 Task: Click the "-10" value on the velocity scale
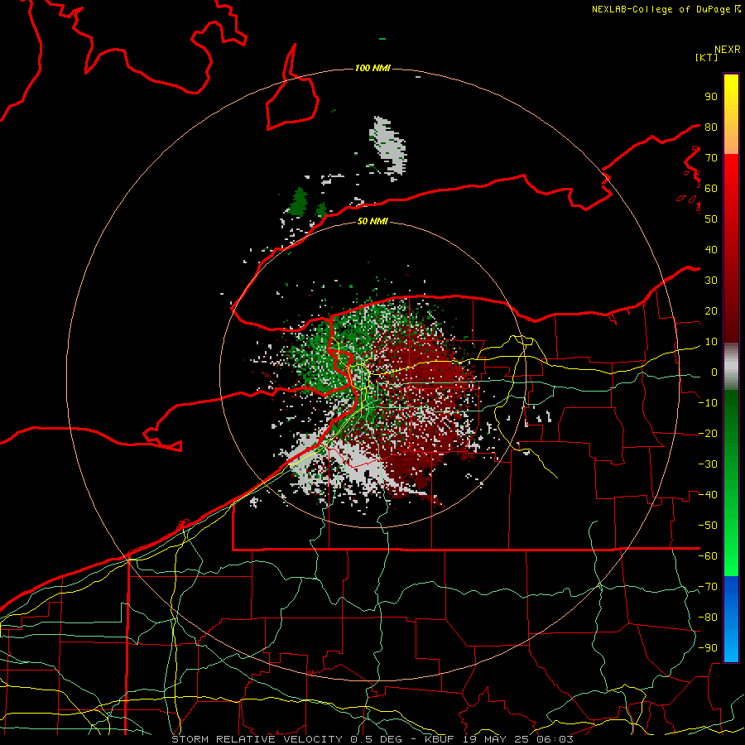[x=708, y=403]
